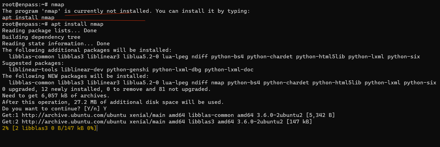Click the second 'root@enpass:~#' prompt
This screenshot has width=440, height=147.
[x=25, y=24]
